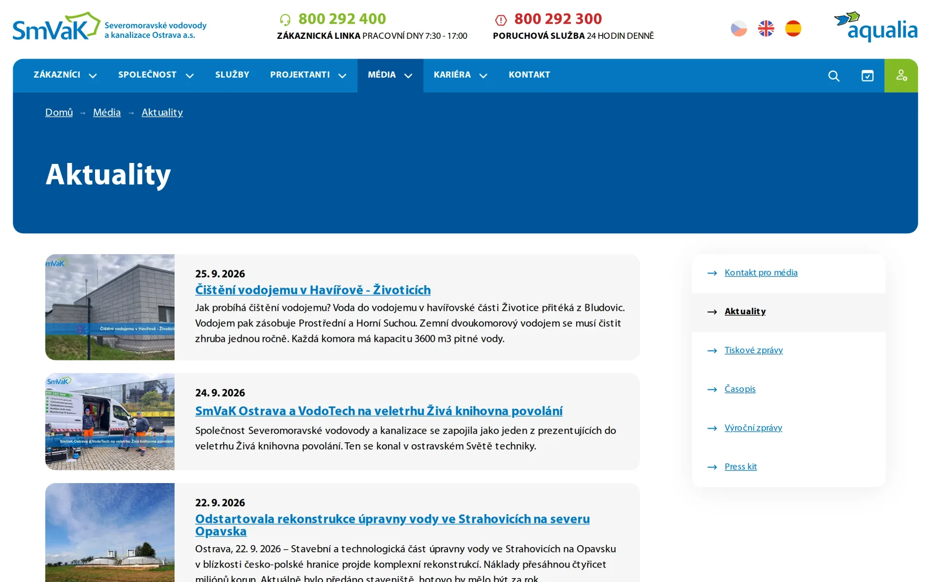Open the calendar check icon

coord(867,76)
